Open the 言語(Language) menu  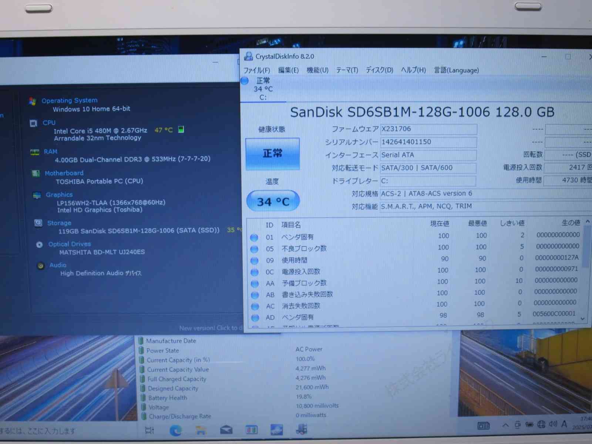pos(456,70)
